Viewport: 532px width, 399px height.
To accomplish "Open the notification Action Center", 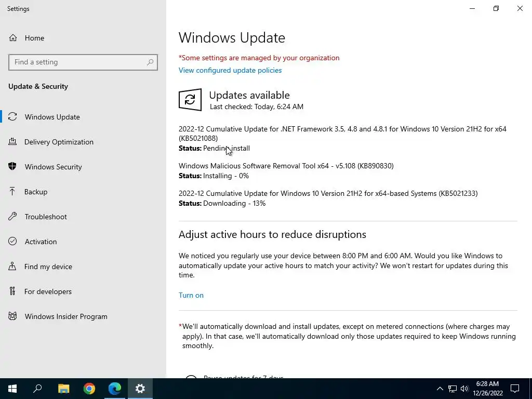I will click(515, 389).
